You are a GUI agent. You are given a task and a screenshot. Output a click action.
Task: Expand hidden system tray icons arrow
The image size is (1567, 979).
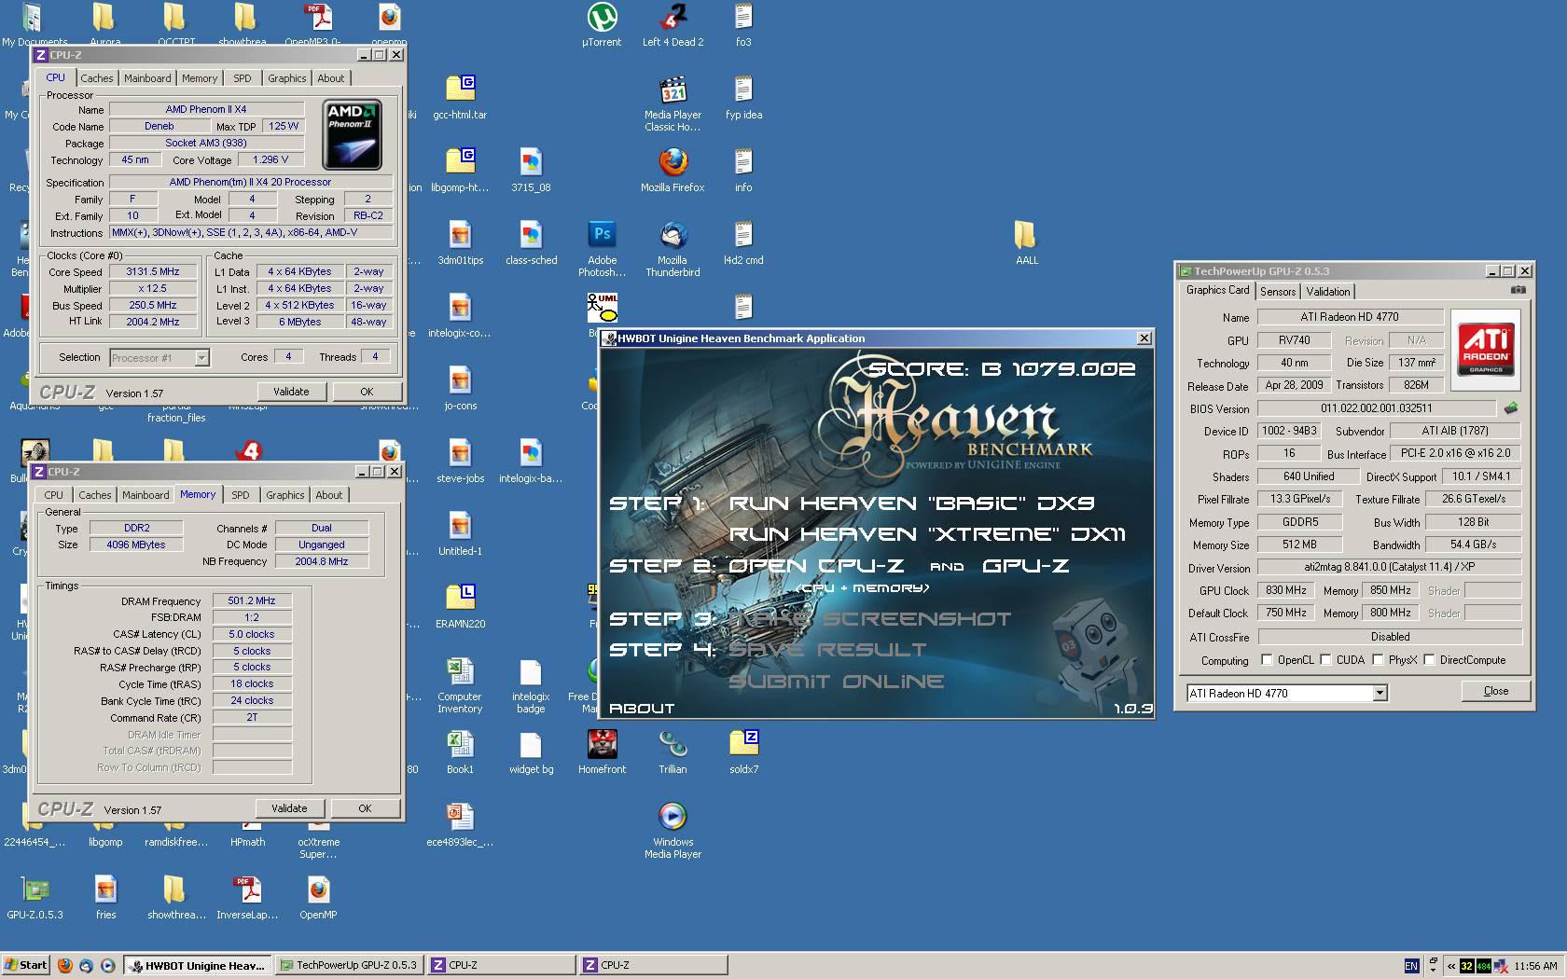(1451, 966)
